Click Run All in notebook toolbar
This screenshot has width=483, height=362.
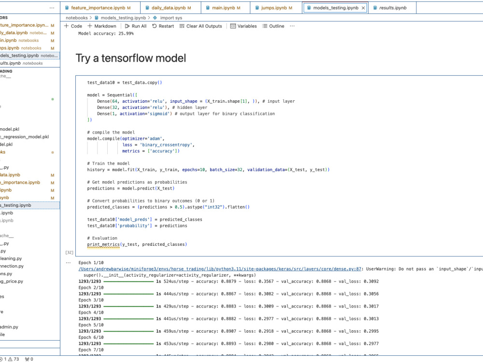coord(136,26)
